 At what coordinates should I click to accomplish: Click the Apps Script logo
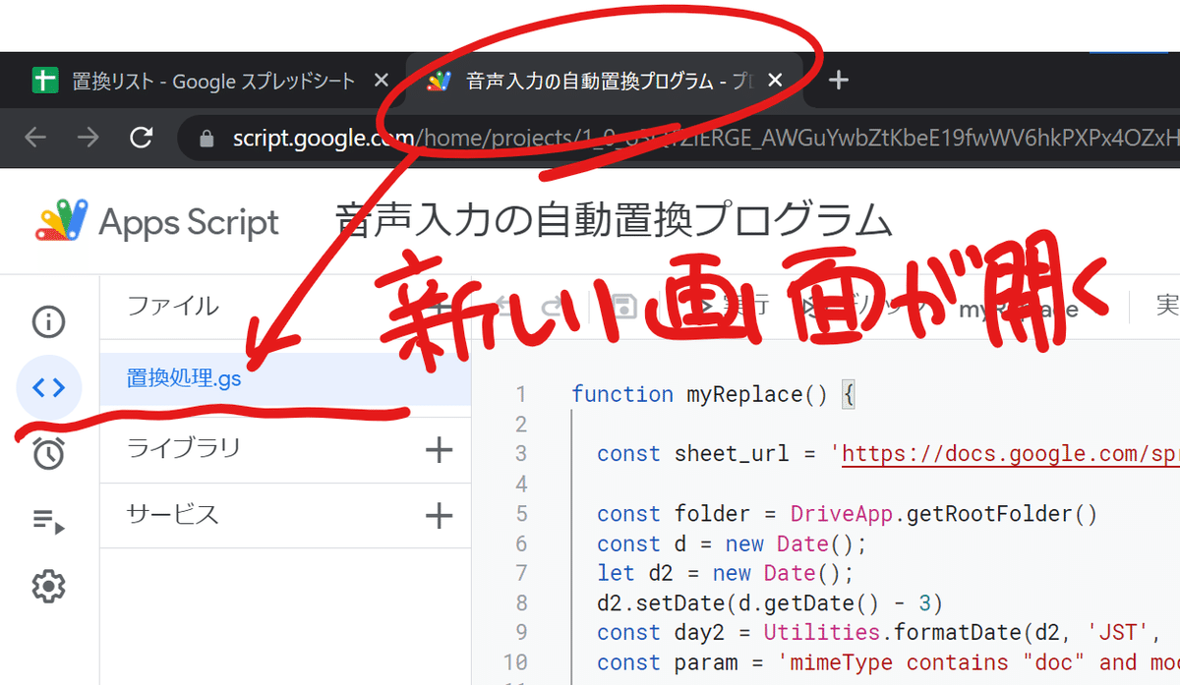(157, 222)
